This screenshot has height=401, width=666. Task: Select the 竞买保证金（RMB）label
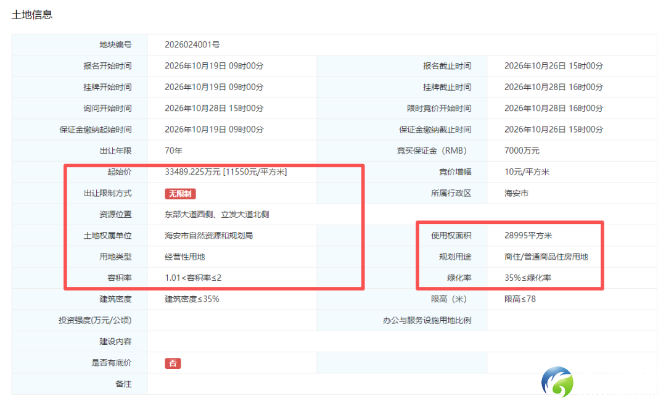point(434,151)
